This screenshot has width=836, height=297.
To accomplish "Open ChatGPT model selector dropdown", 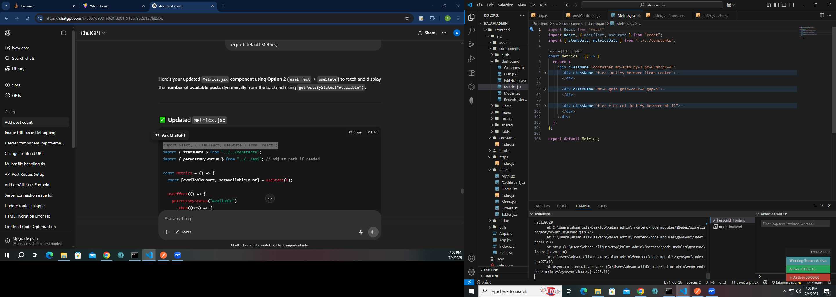I will click(x=93, y=33).
